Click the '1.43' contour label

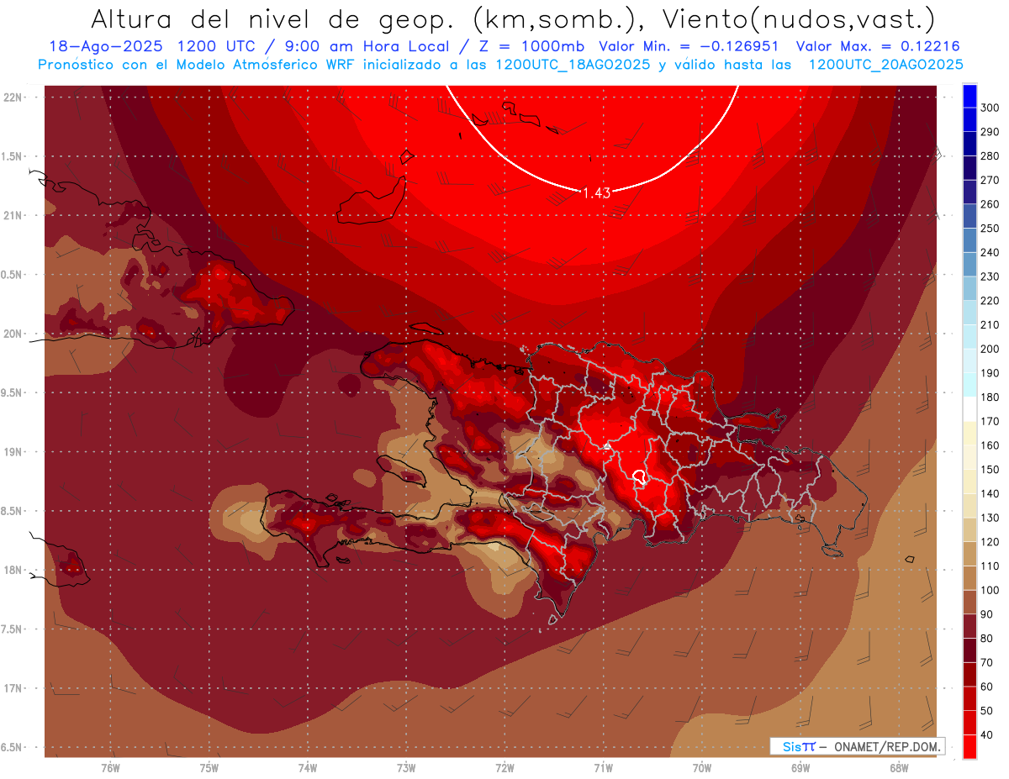point(596,192)
